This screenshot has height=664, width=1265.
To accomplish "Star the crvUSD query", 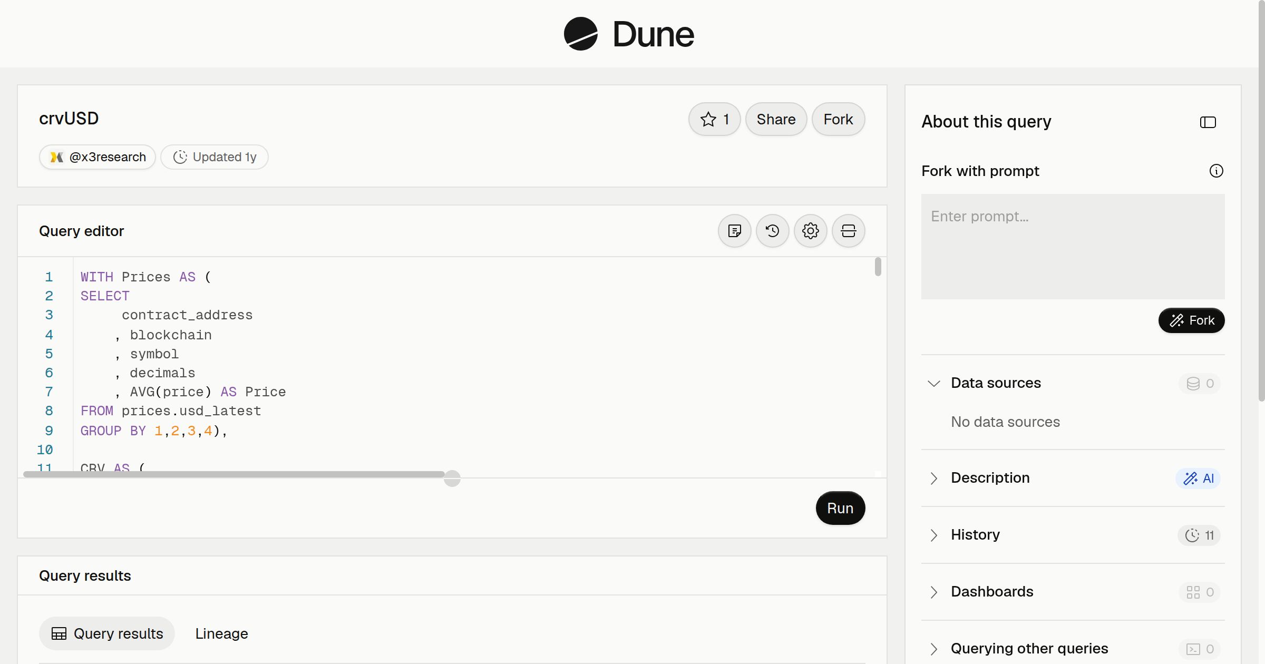I will [x=714, y=119].
